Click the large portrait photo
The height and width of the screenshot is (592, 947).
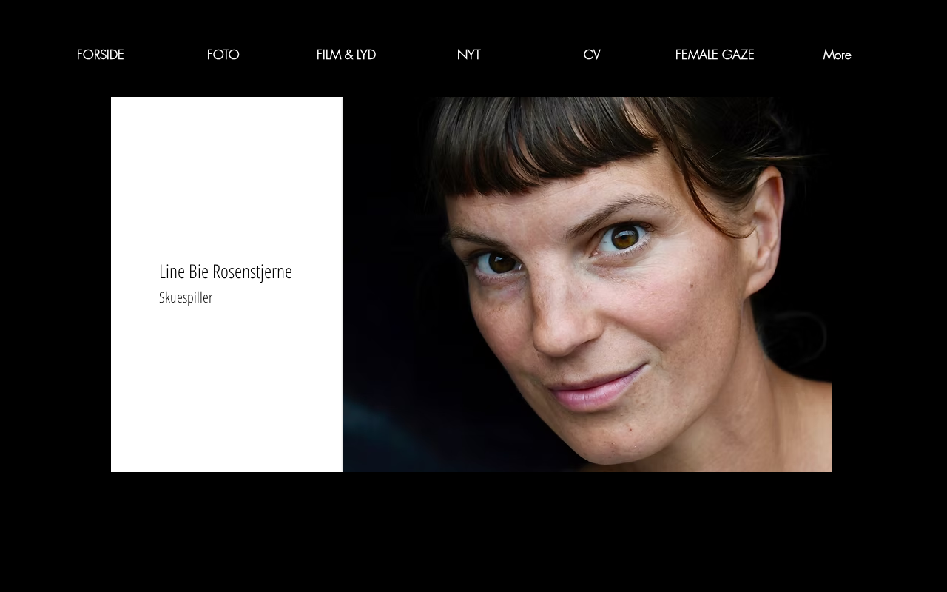[x=587, y=284]
